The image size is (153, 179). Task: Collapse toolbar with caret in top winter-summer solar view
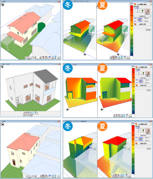128,58
